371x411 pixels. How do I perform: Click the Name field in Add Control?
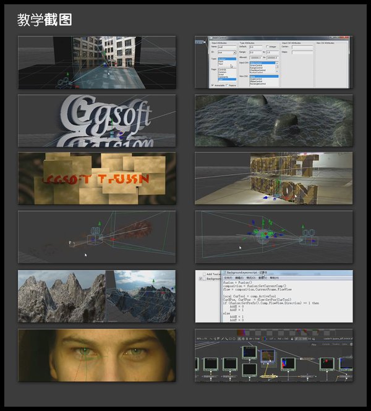pyautogui.click(x=227, y=47)
